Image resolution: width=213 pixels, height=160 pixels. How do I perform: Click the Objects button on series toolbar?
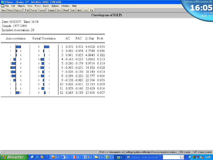click(x=18, y=10)
